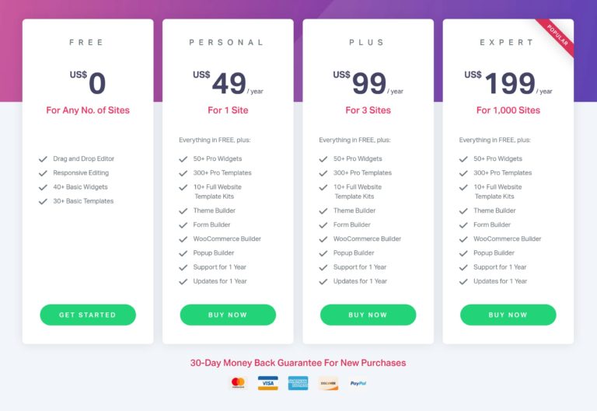
Task: Click Buy Now on the Personal plan
Action: (x=228, y=315)
